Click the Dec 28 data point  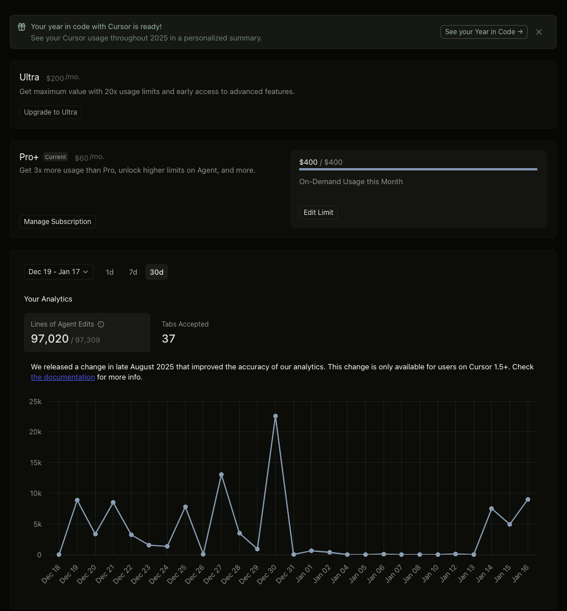point(240,533)
